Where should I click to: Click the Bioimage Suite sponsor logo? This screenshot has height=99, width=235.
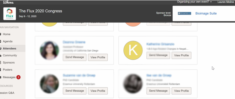point(184,13)
